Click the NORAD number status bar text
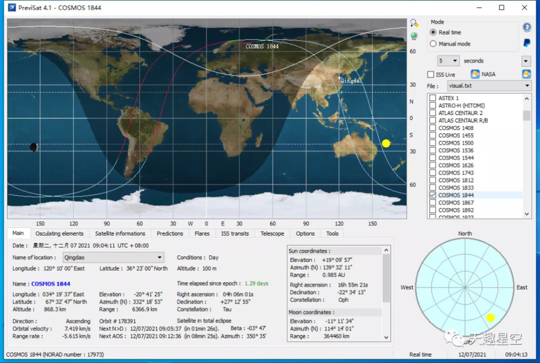This screenshot has width=540, height=363. point(55,354)
